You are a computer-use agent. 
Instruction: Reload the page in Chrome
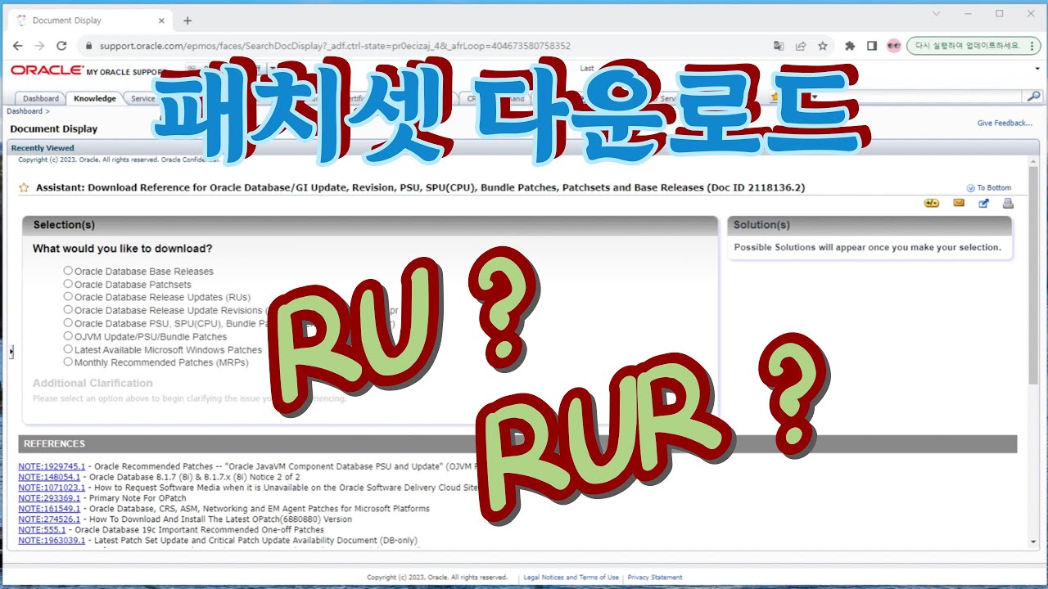61,46
